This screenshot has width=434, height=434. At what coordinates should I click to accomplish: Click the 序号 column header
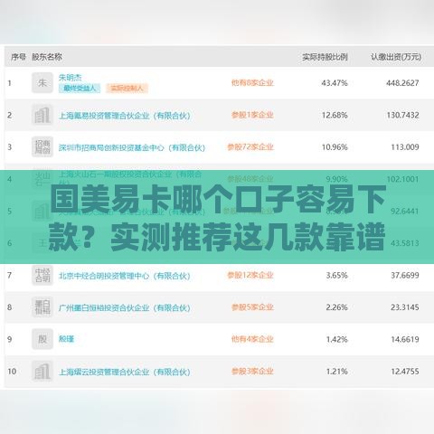click(18, 57)
